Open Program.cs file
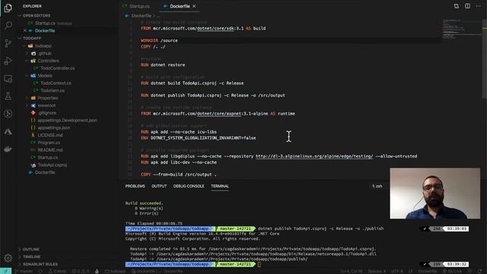Image resolution: width=487 pixels, height=274 pixels. point(49,142)
